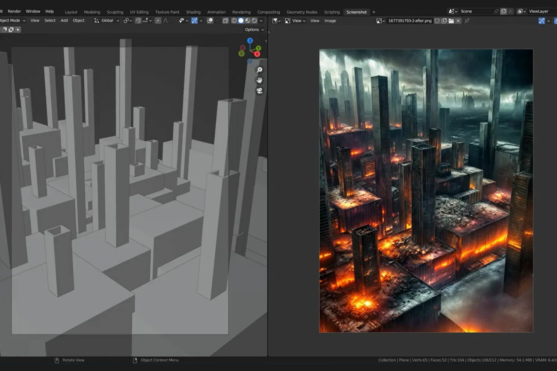This screenshot has width=557, height=371.
Task: Click the red X axis on navigation gizmo
Action: 257,54
